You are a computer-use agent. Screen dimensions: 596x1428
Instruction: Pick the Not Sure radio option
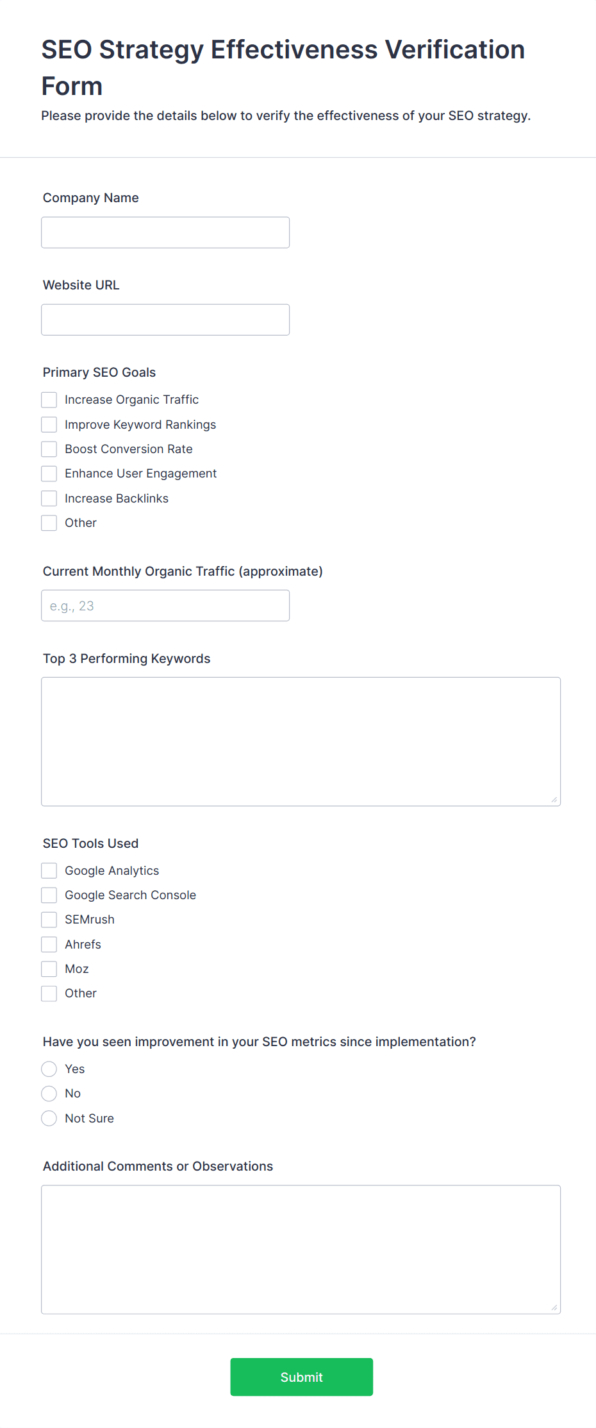pyautogui.click(x=49, y=1118)
